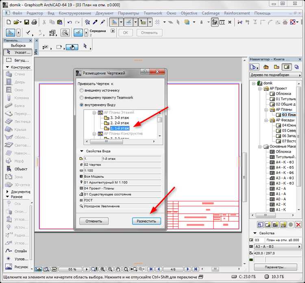Open 'Дерево по поднаборам' dropdown
The height and width of the screenshot is (283, 305).
coord(275,75)
